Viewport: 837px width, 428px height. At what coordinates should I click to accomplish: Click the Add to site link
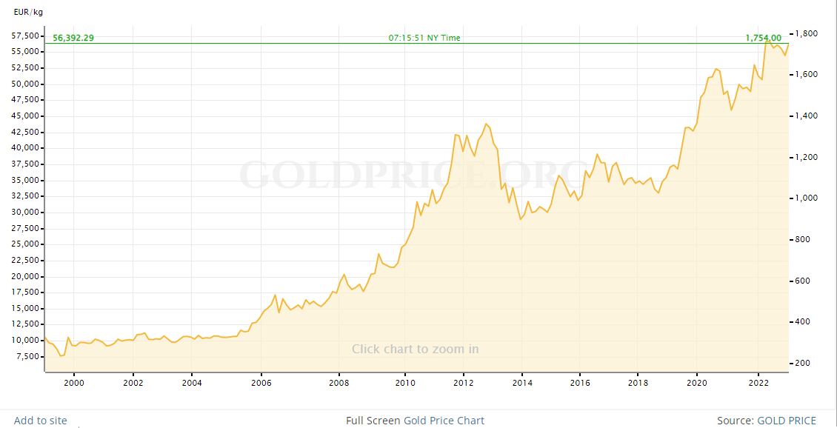pos(40,421)
